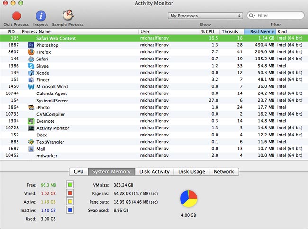Click the Skype icon in process list
Image resolution: width=308 pixels, height=229 pixels.
[31, 66]
